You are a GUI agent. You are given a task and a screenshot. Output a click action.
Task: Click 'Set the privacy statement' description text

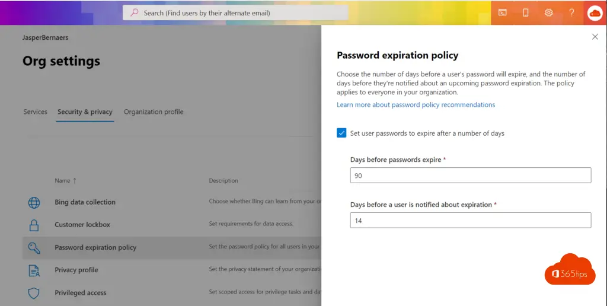[265, 269]
